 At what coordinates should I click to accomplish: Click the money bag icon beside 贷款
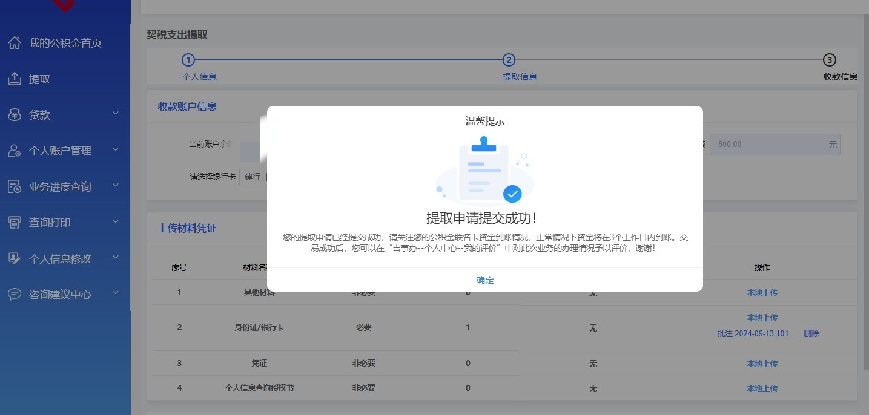coord(15,115)
